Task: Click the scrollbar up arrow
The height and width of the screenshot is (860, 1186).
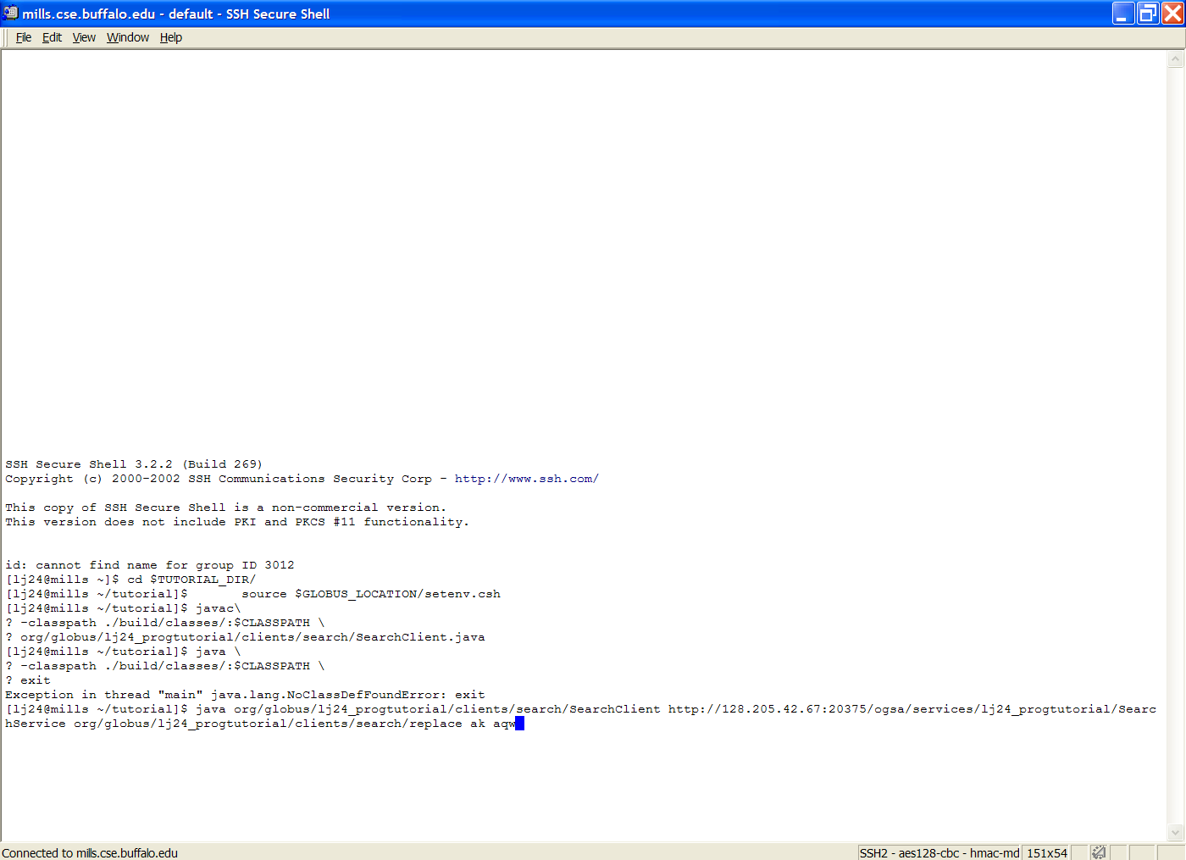Action: coord(1175,59)
